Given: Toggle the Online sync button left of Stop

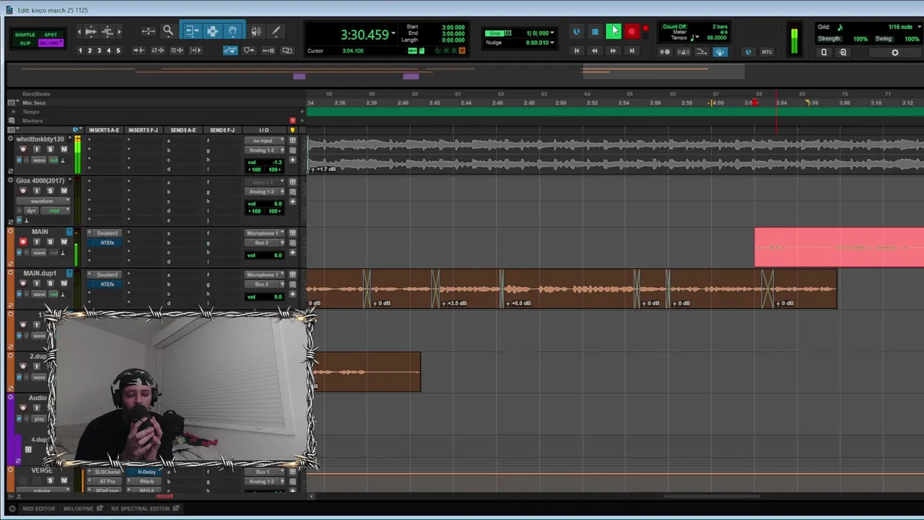Looking at the screenshot, I should click(x=576, y=32).
